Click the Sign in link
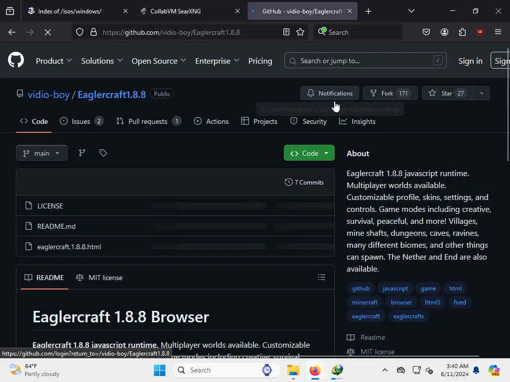 click(470, 61)
